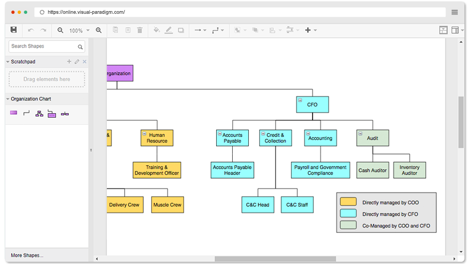470x264 pixels.
Task: Click the Undo arrow
Action: click(x=31, y=30)
